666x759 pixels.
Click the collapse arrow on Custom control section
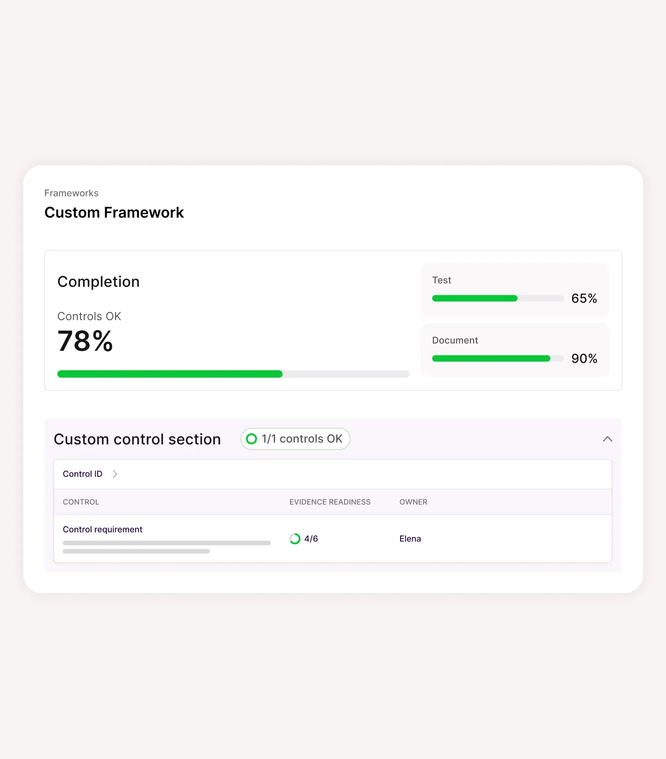coord(607,439)
